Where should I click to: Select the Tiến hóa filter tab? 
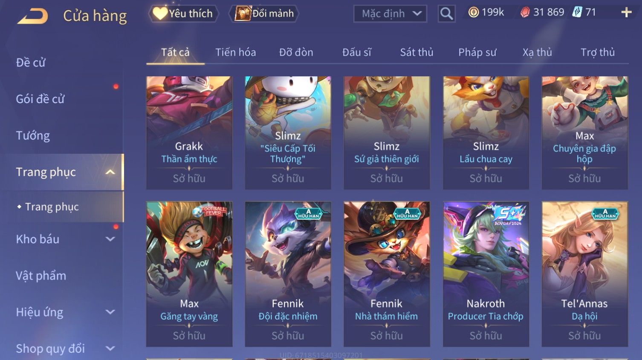tap(236, 52)
